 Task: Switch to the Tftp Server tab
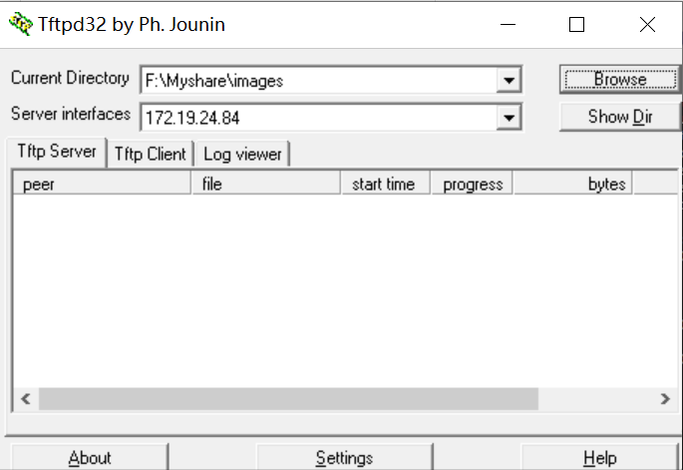(57, 152)
